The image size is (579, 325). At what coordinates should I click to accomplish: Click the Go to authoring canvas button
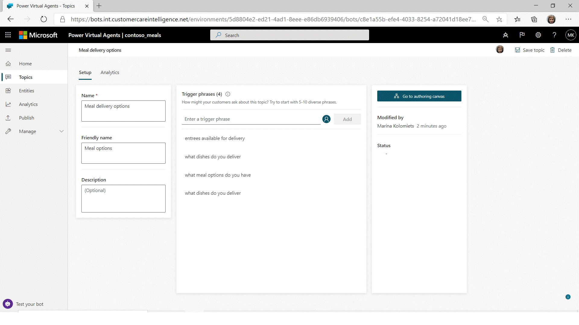(x=419, y=96)
